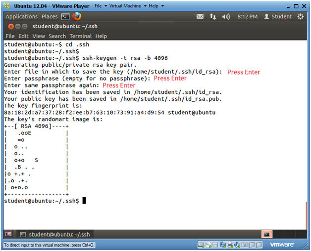Open the Applications menu in Ubuntu panel
This screenshot has width=311, height=251.
21,17
